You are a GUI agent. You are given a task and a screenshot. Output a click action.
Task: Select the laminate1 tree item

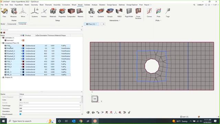pos(10,41)
